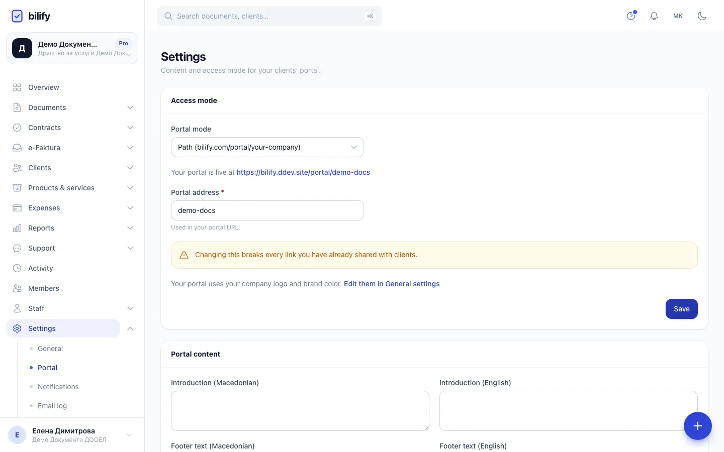The width and height of the screenshot is (724, 452).
Task: Open the company switcher Демо Докумен...
Action: (x=72, y=48)
